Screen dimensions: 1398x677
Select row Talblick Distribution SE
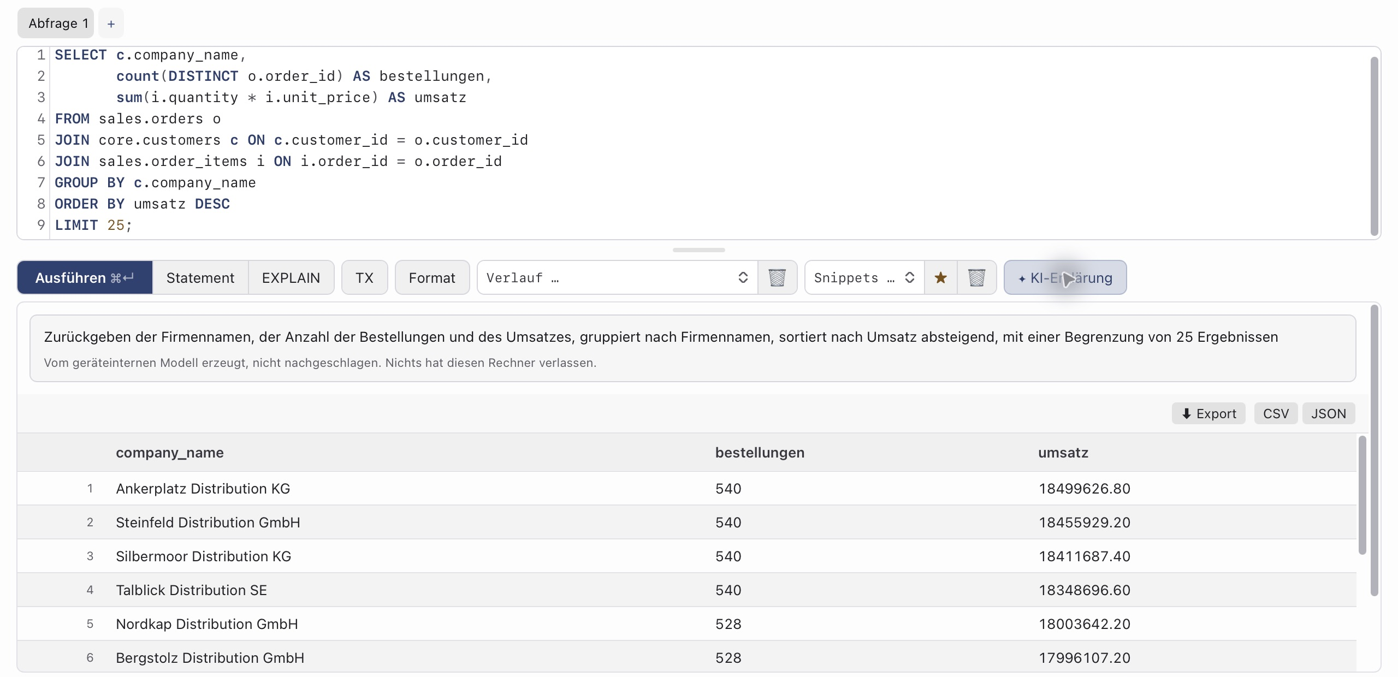click(x=686, y=590)
